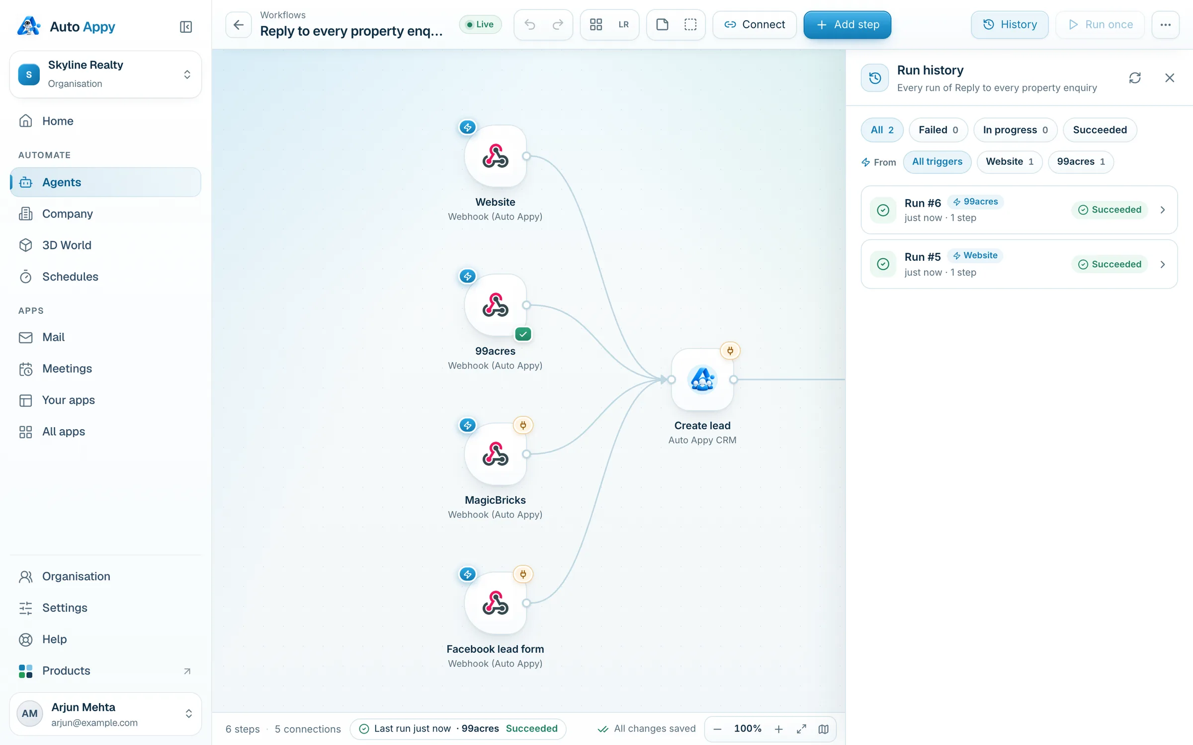Select the 99acres webhook node
Image resolution: width=1193 pixels, height=745 pixels.
496,305
